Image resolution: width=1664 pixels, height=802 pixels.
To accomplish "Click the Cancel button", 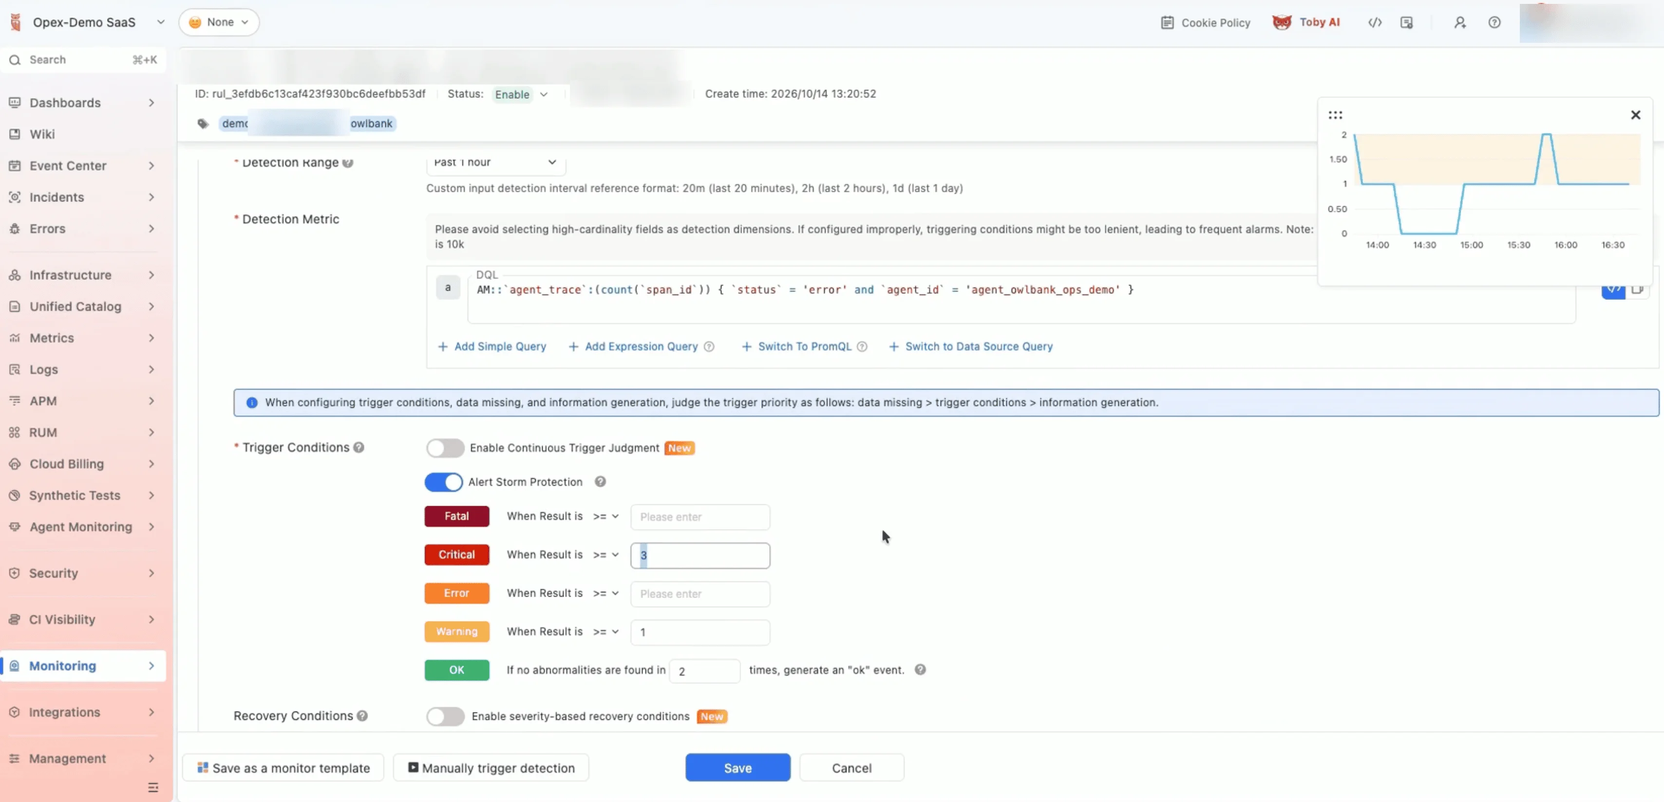I will pyautogui.click(x=851, y=767).
